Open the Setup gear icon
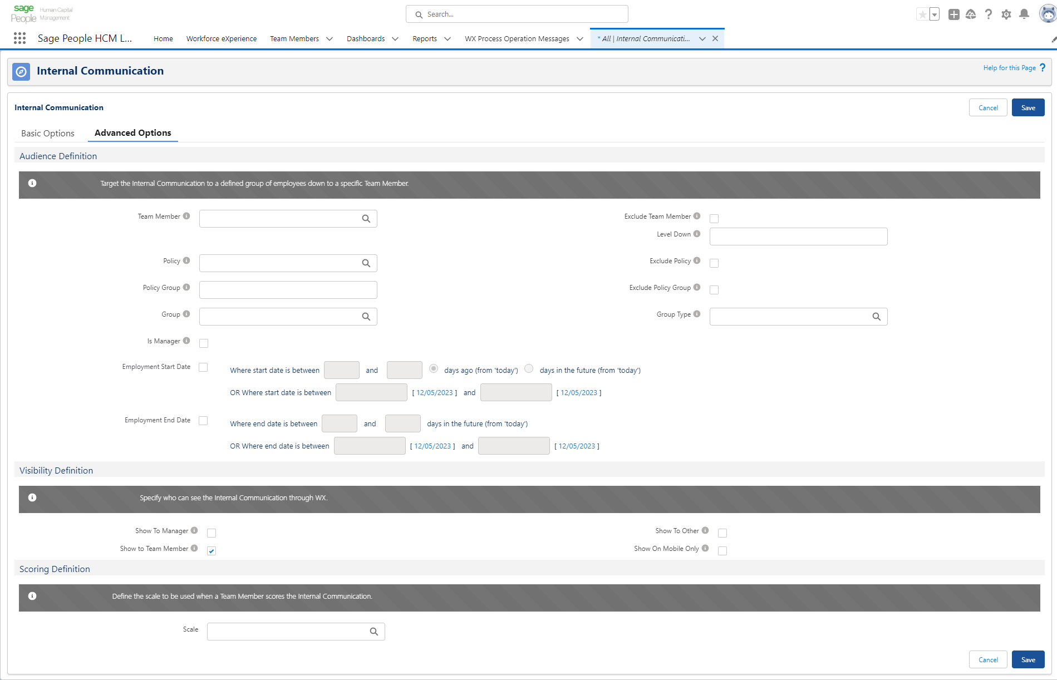 point(1006,14)
